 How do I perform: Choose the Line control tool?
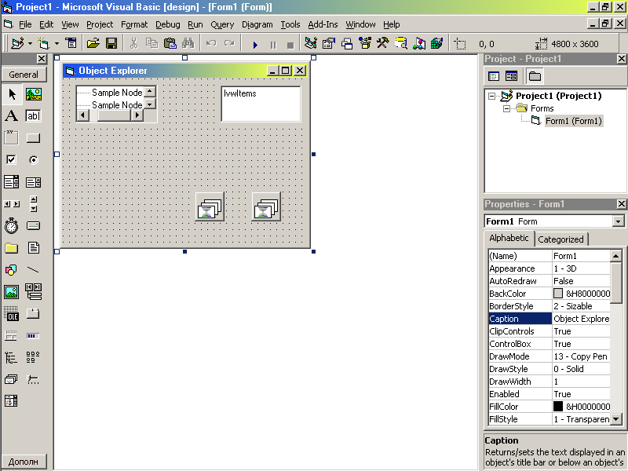(x=33, y=270)
